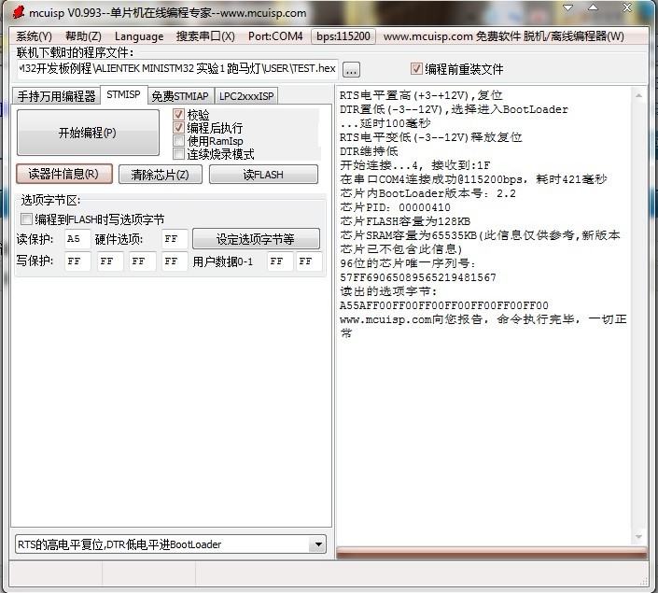Click 设定选项字节等 button
658x593 pixels.
[256, 239]
